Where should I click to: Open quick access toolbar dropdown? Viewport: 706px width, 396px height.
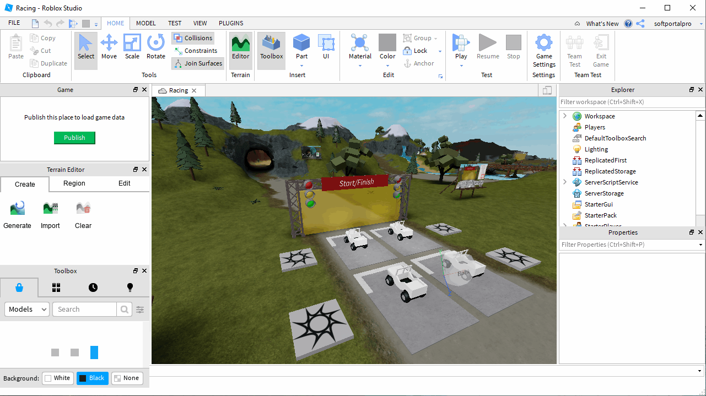[x=96, y=24]
